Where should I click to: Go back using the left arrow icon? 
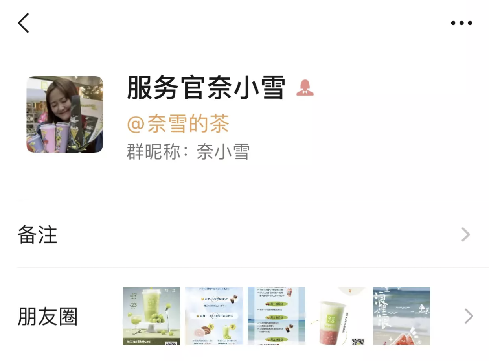24,23
